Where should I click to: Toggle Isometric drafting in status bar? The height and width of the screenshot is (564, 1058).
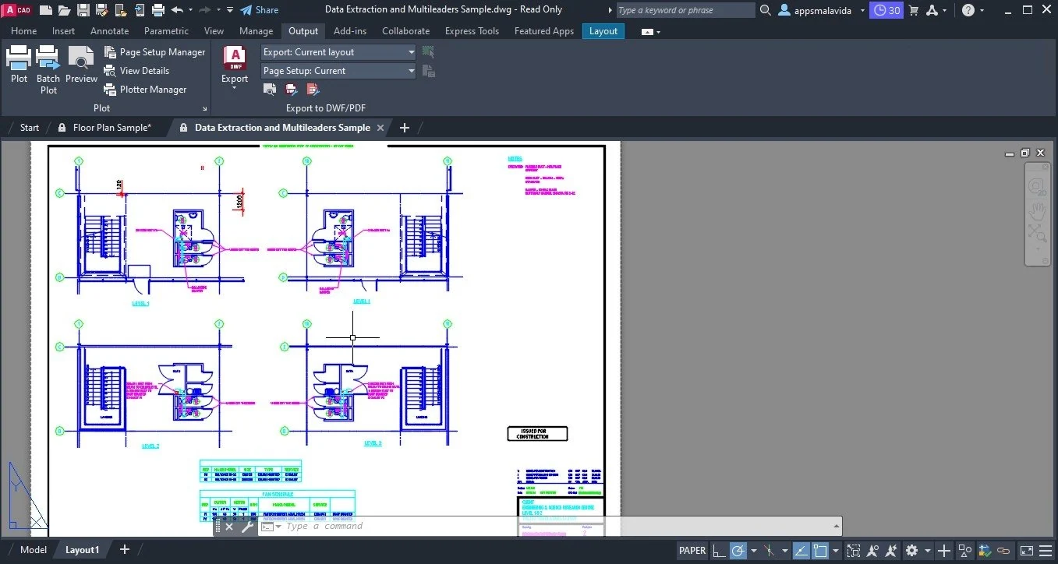coord(769,551)
